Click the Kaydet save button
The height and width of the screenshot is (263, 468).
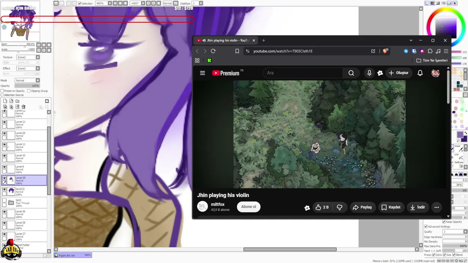point(391,207)
